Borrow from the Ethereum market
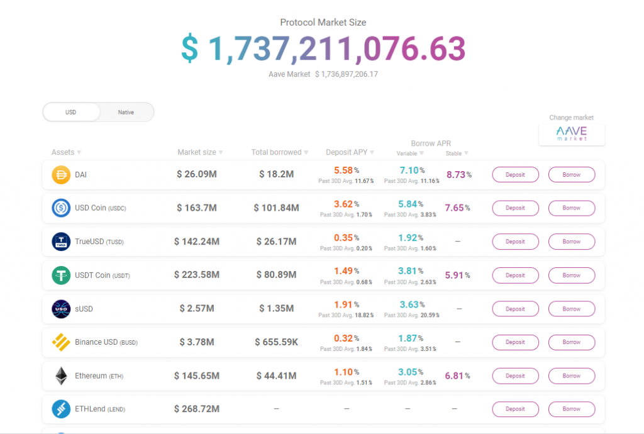 [571, 376]
